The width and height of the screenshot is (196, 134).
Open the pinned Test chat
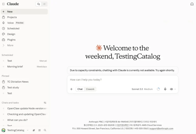(x=24, y=93)
